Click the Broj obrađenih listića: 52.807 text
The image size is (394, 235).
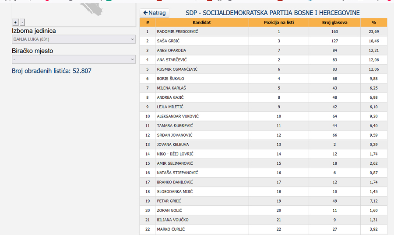[52, 71]
